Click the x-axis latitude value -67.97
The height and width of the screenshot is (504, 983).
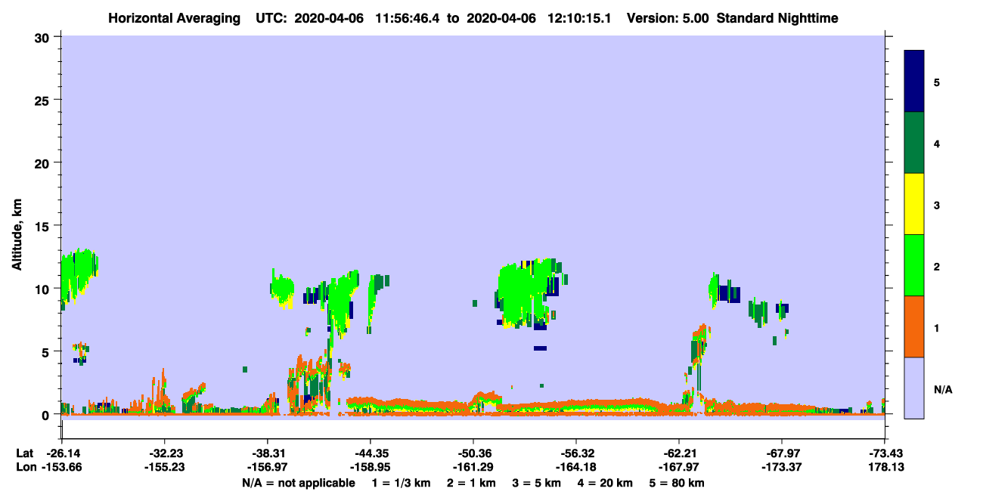781,453
